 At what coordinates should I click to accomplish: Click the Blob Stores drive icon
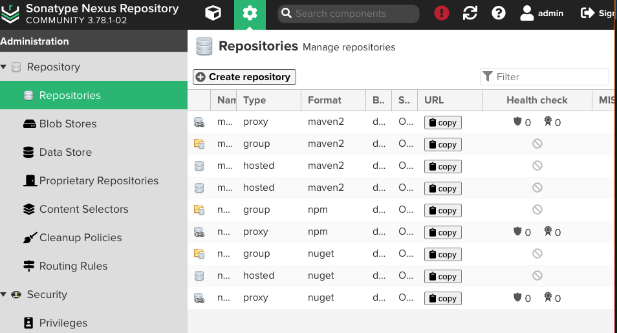29,124
